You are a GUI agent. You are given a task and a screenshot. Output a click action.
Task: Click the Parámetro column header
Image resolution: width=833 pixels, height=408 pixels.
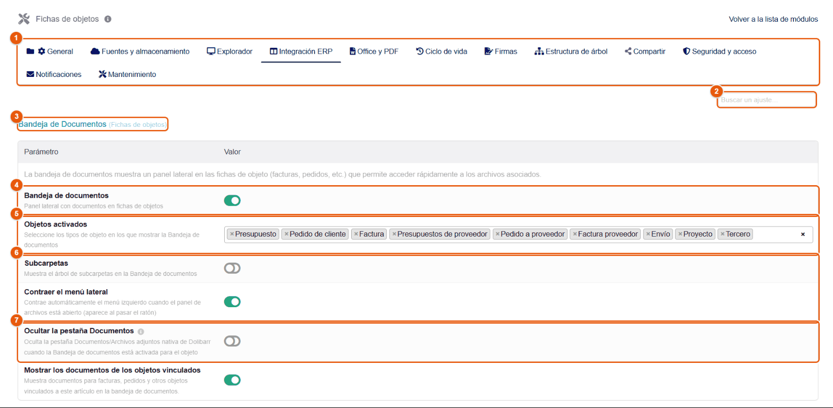coord(41,152)
